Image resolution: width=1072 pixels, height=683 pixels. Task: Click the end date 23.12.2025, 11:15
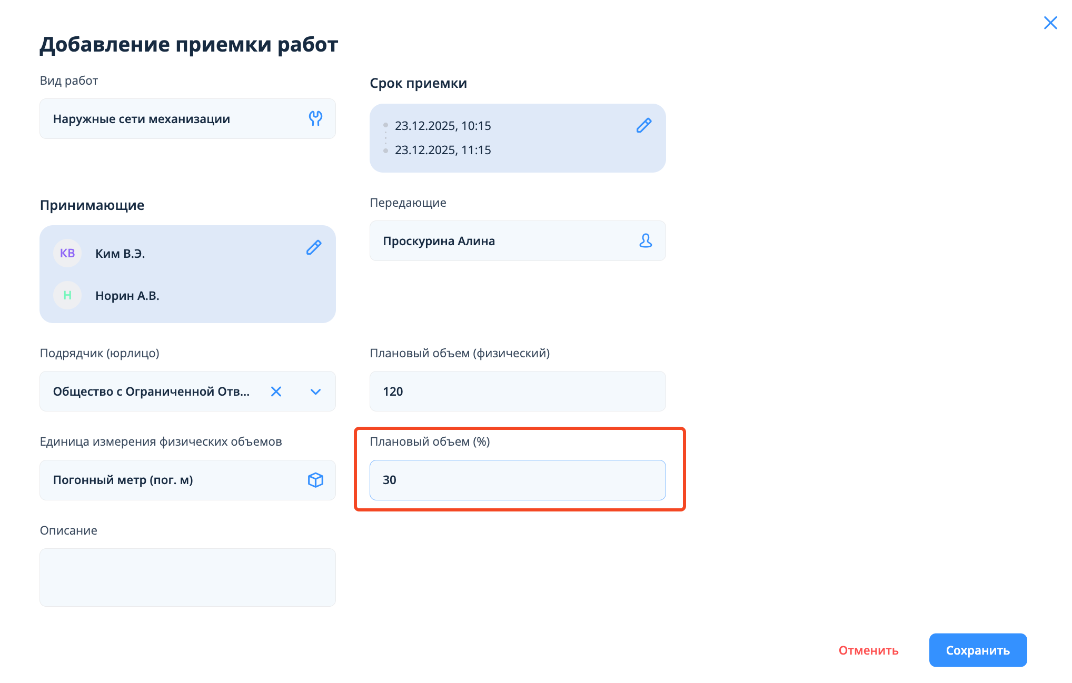click(x=443, y=150)
